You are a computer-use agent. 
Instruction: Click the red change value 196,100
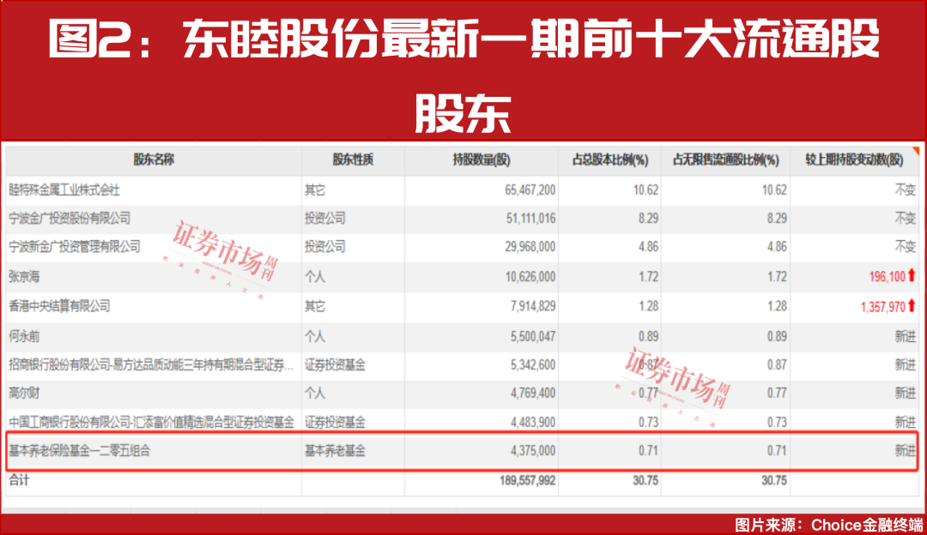887,276
